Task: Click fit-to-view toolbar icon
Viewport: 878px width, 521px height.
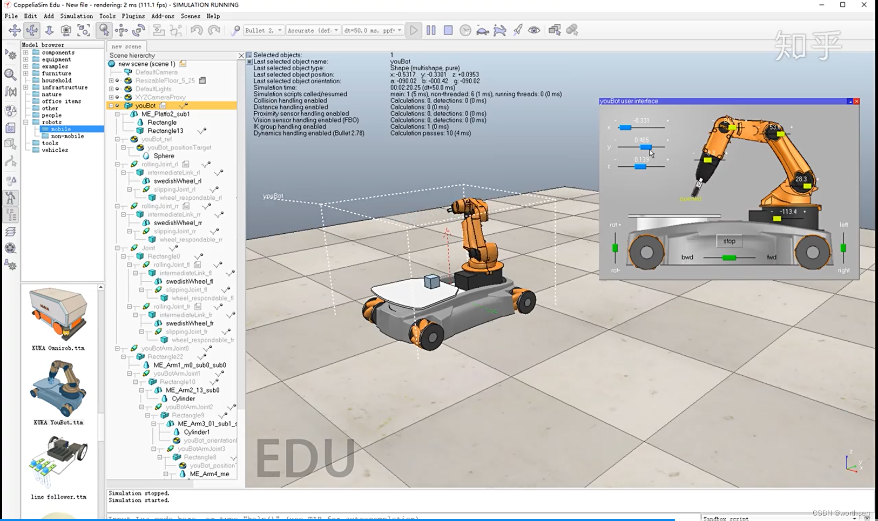Action: click(84, 30)
